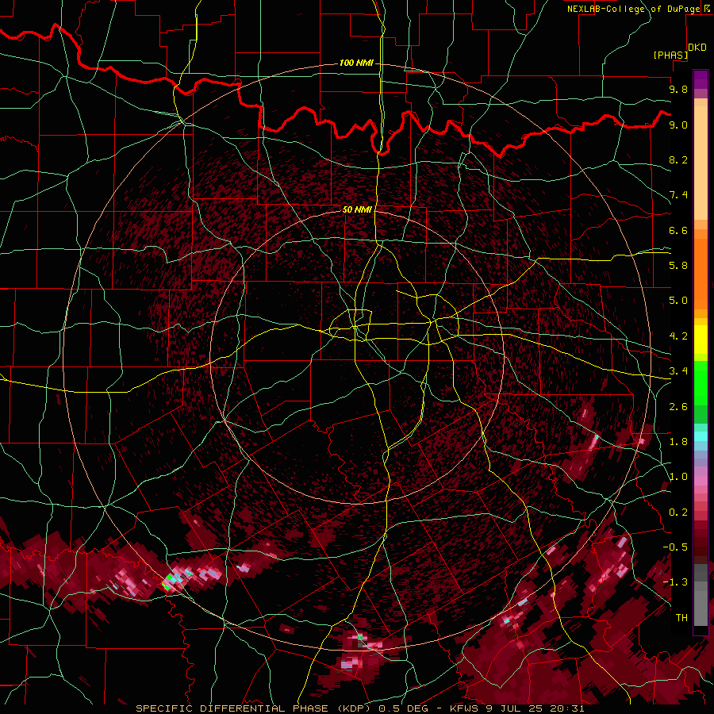Click the 9.0 scale value
The width and height of the screenshot is (714, 714).
coord(678,125)
